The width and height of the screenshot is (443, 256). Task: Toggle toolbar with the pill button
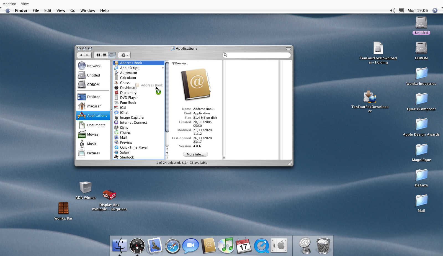(x=289, y=49)
